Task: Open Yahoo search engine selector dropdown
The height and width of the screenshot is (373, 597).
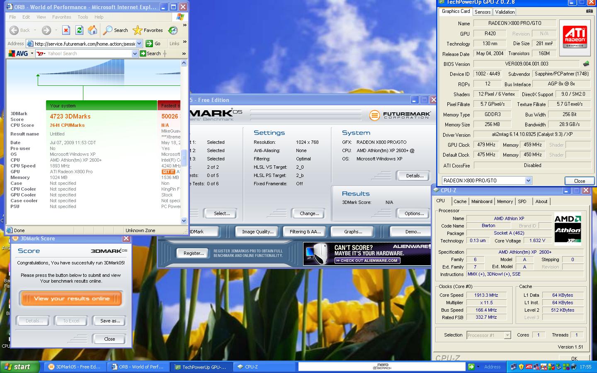Action: (x=44, y=53)
